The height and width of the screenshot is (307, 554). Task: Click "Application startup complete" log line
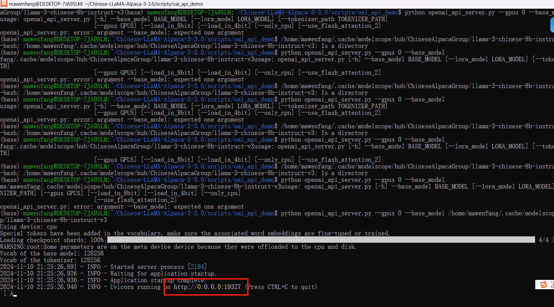click(158, 280)
